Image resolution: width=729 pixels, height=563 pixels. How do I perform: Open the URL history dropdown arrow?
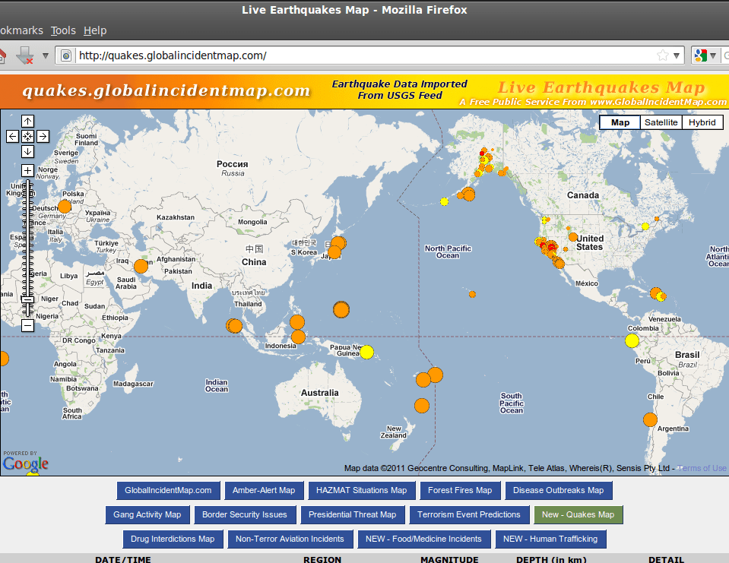click(677, 55)
